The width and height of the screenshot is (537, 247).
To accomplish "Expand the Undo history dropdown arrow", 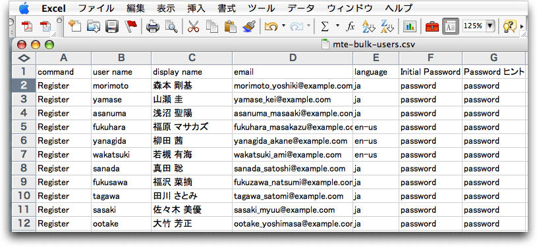I will [x=283, y=26].
